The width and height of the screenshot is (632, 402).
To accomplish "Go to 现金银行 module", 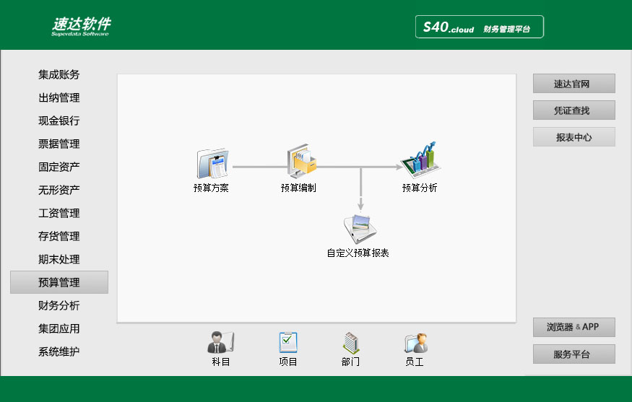I will click(x=59, y=121).
